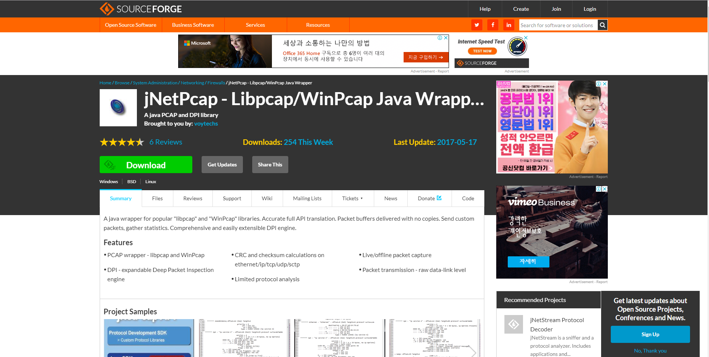Close the Microsoft Office 365 banner ad

click(446, 38)
